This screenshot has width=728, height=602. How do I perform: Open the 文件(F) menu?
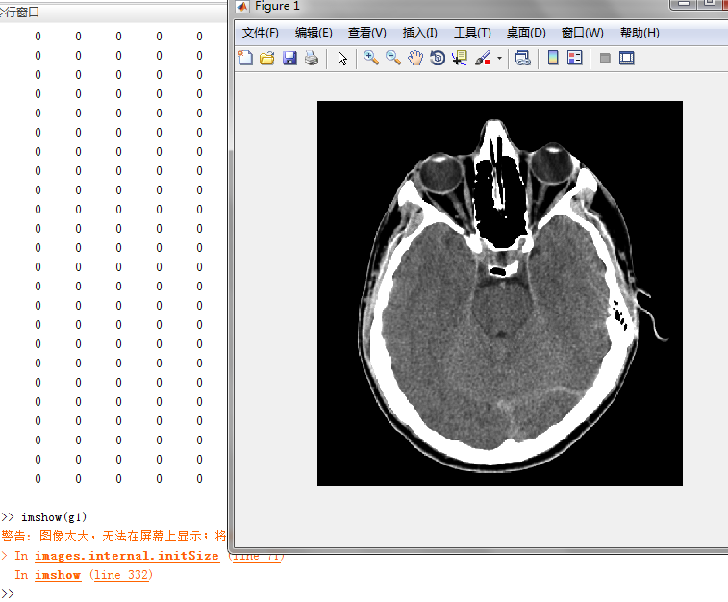[x=260, y=33]
